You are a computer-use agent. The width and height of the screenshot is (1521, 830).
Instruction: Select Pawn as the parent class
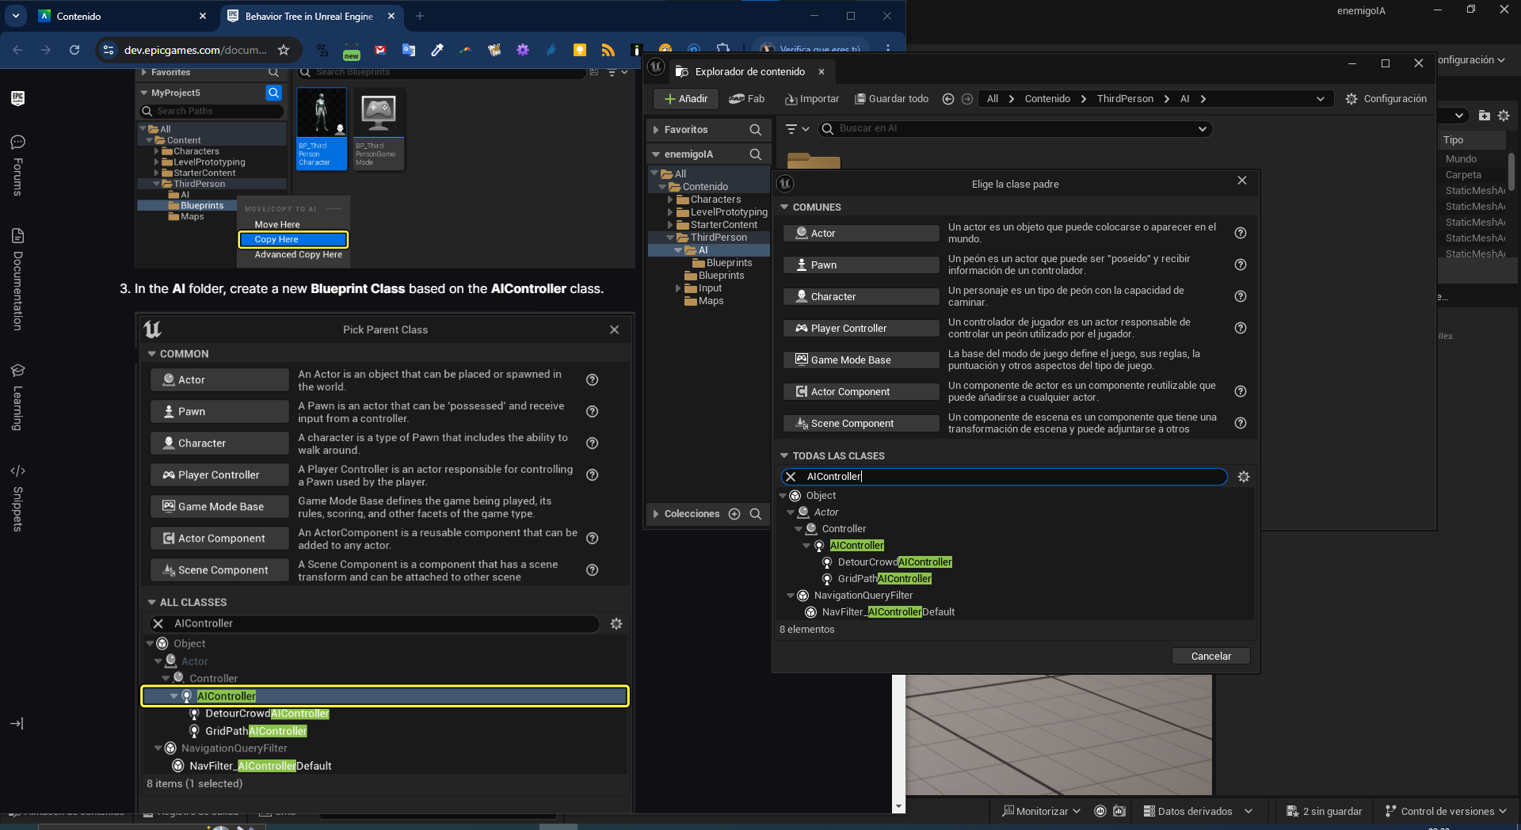point(861,265)
